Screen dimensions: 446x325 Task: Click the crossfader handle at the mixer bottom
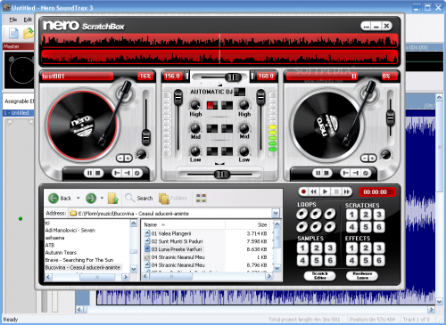222,175
